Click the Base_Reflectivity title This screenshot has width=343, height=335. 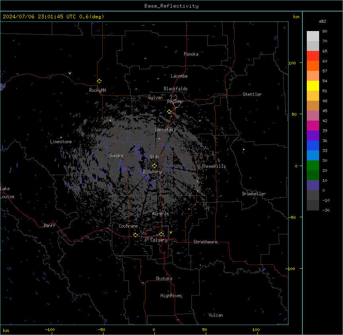171,6
